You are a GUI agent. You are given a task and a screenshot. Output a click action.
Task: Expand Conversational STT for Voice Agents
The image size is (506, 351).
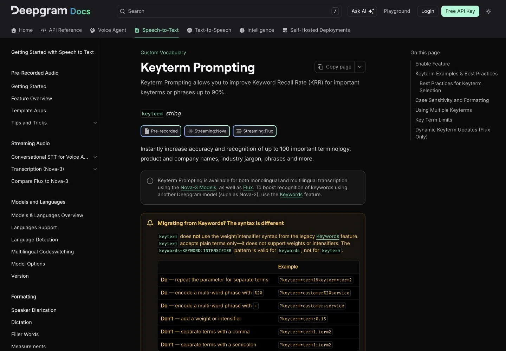click(95, 157)
